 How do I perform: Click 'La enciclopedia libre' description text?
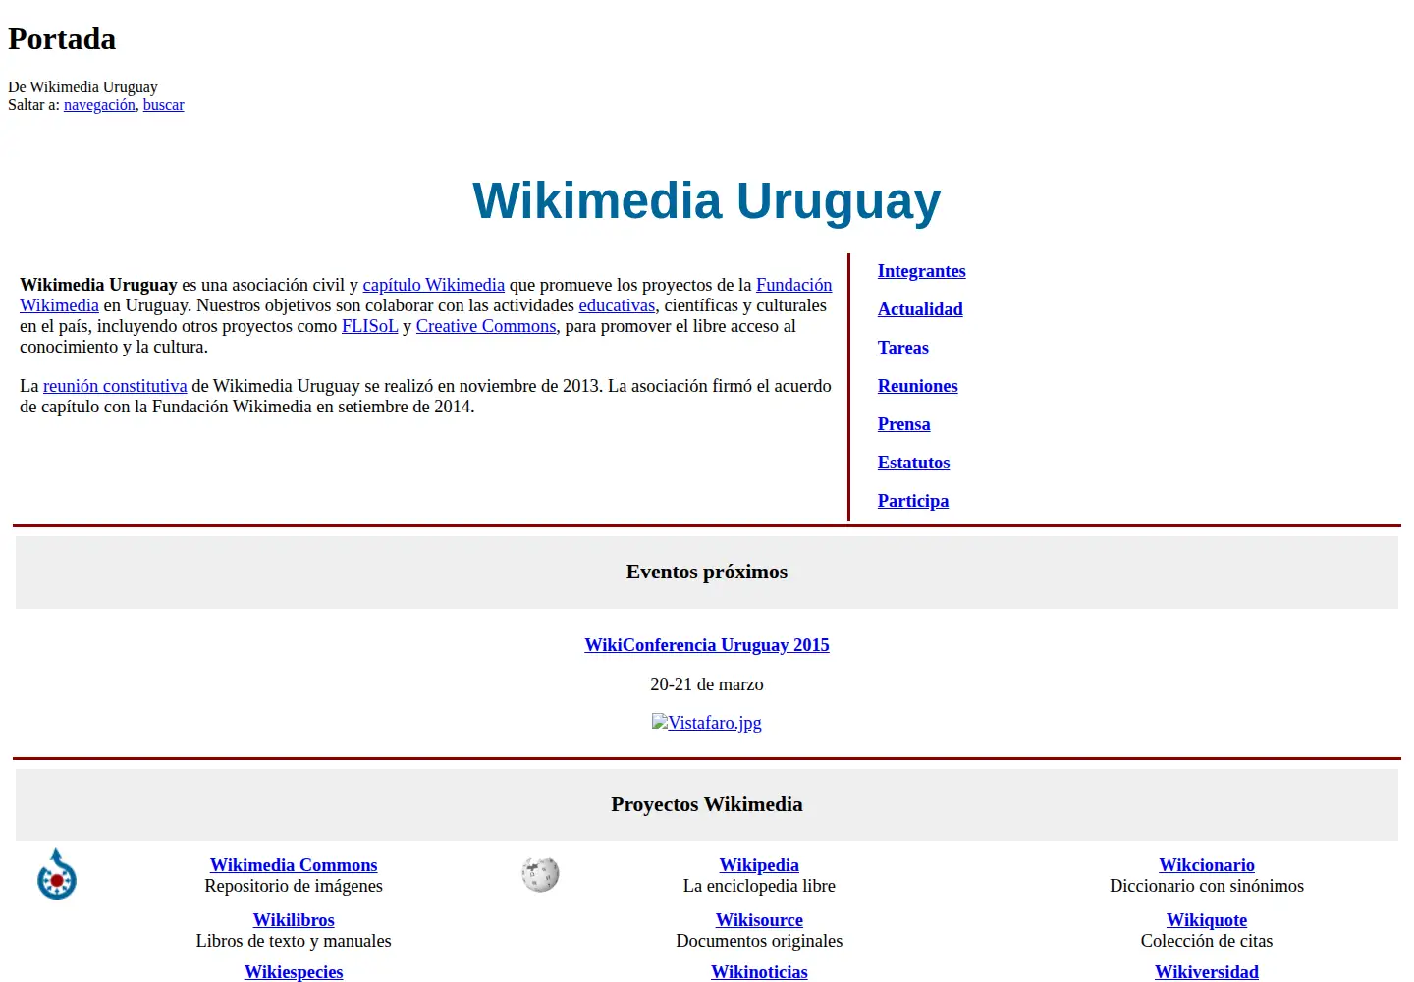tap(759, 886)
